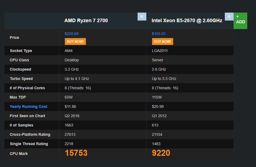This screenshot has height=167, width=256.
Task: Remove AMD Ryzen 7 2700 with its X button
Action: [142, 16]
